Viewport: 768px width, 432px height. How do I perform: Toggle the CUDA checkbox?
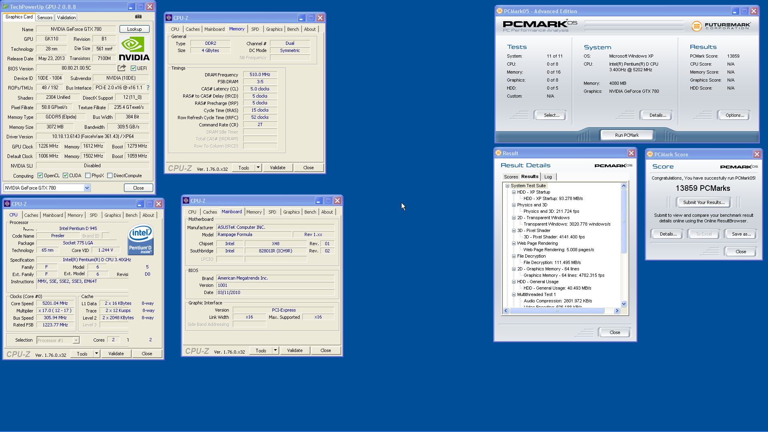(65, 176)
